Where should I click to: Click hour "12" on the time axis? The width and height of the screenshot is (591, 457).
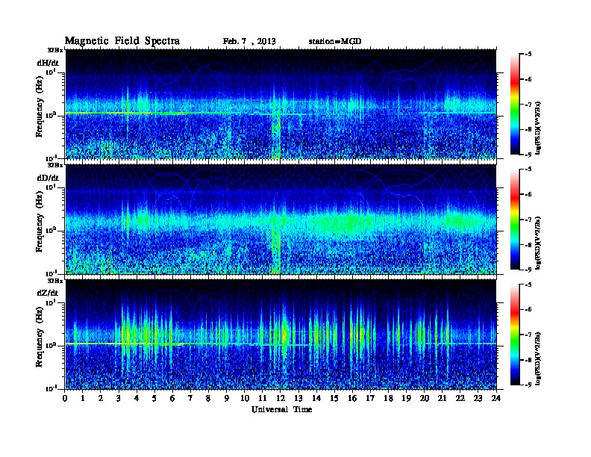pos(281,399)
